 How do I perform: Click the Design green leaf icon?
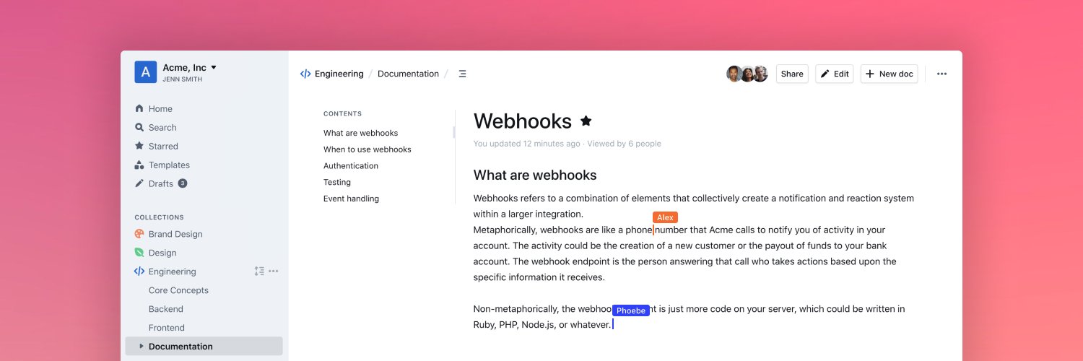(139, 253)
